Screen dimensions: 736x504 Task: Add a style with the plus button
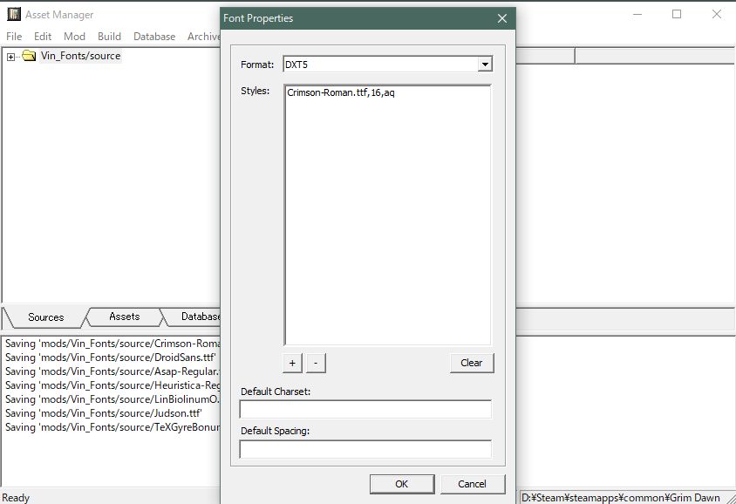tap(293, 363)
